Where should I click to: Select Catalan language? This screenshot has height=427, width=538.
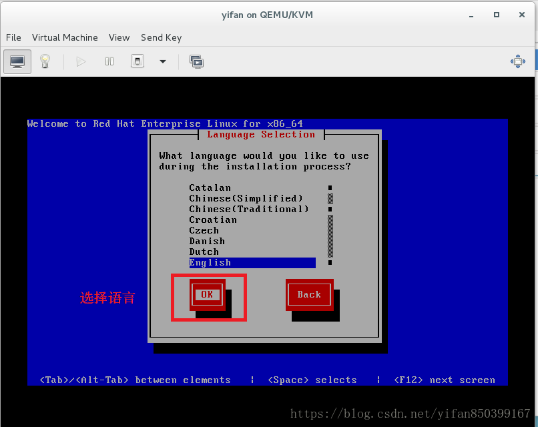tap(252, 187)
